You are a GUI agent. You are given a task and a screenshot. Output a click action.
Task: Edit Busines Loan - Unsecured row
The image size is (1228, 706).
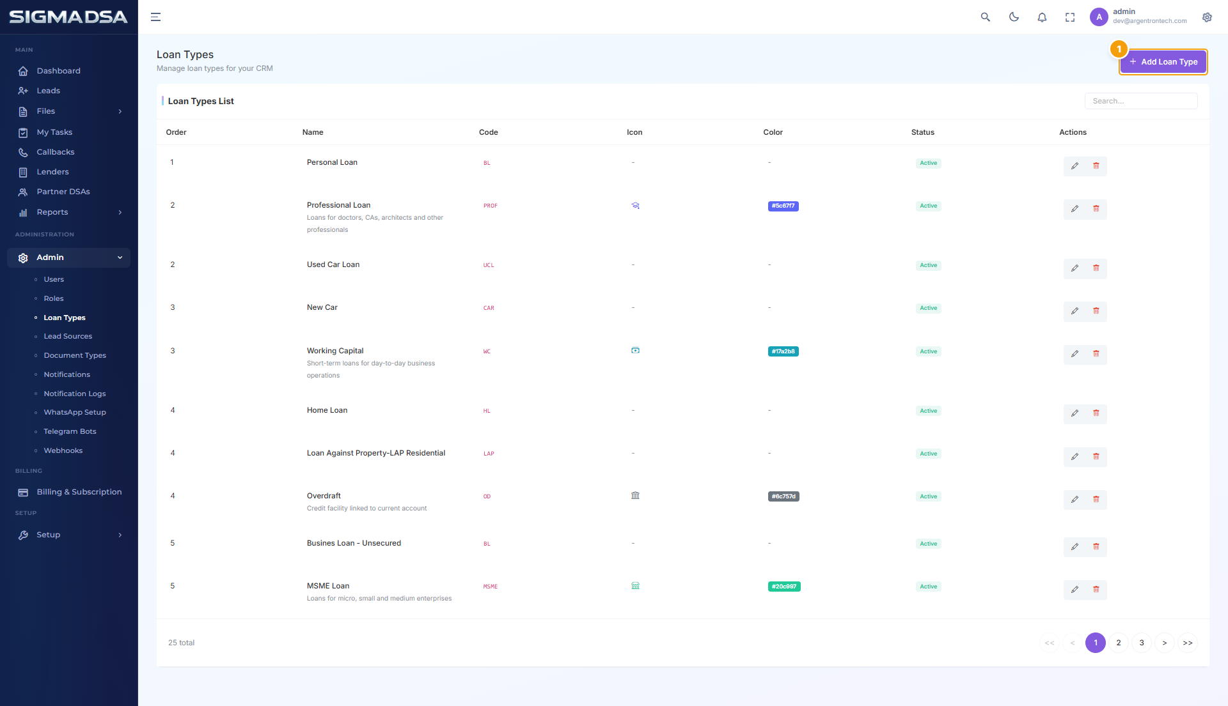click(x=1074, y=547)
